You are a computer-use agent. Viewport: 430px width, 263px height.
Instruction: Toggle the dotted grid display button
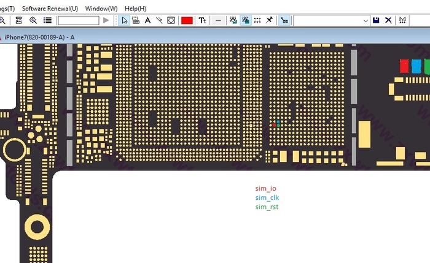(x=257, y=20)
